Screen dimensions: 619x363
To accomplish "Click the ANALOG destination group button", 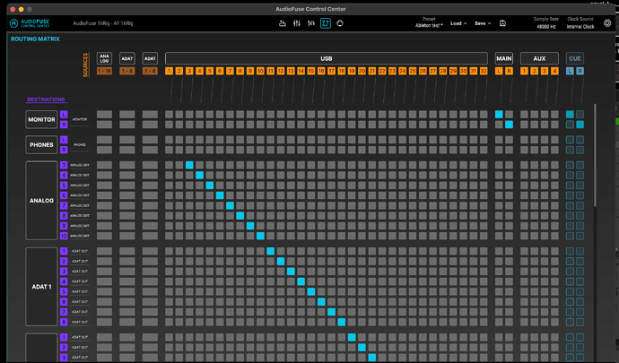I will pyautogui.click(x=41, y=201).
